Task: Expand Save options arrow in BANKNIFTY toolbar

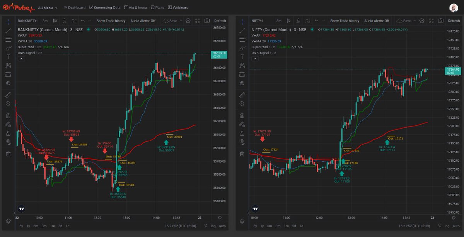Action: pos(180,21)
